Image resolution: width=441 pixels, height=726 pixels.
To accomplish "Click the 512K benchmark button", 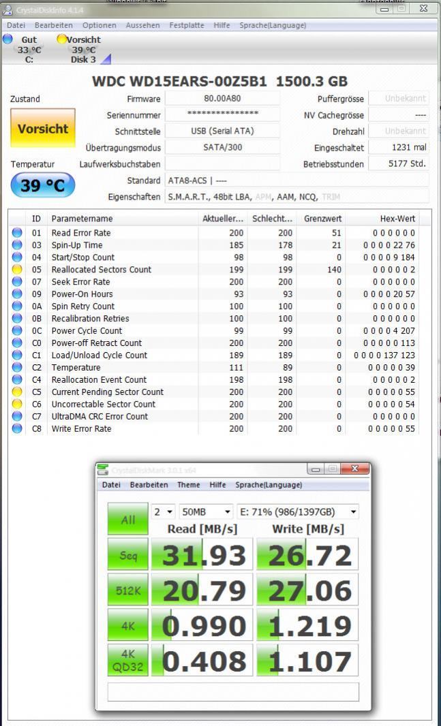I will click(x=128, y=590).
